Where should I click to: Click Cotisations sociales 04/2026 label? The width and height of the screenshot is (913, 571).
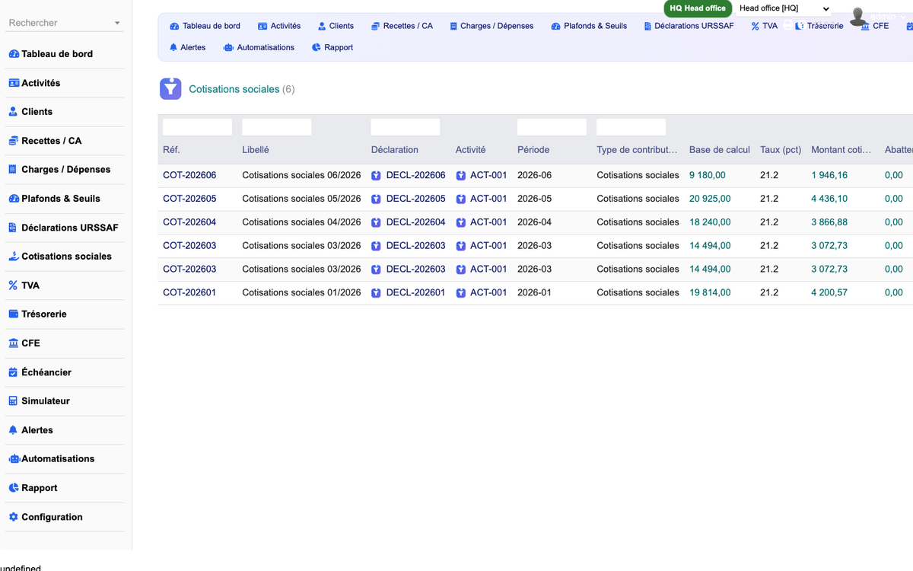[301, 222]
